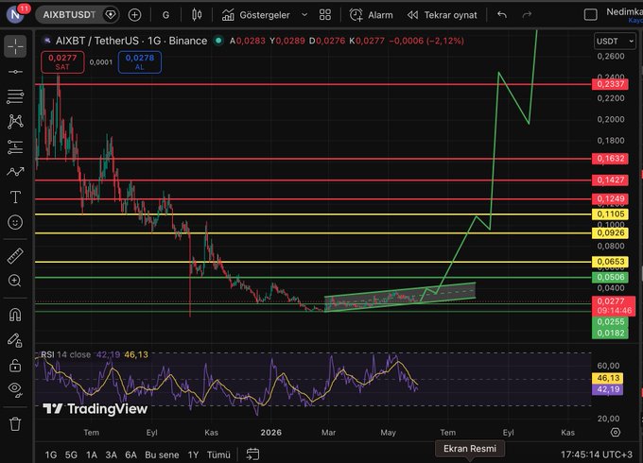Open the USDT currency dropdown
The height and width of the screenshot is (463, 643).
click(615, 41)
